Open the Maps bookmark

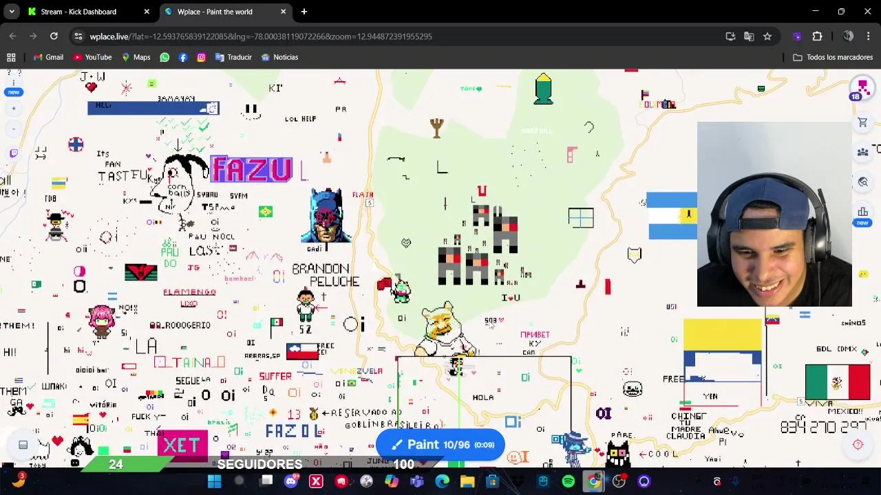tap(136, 57)
